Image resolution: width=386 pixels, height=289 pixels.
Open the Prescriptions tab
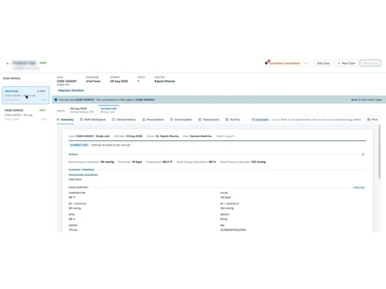tap(153, 119)
